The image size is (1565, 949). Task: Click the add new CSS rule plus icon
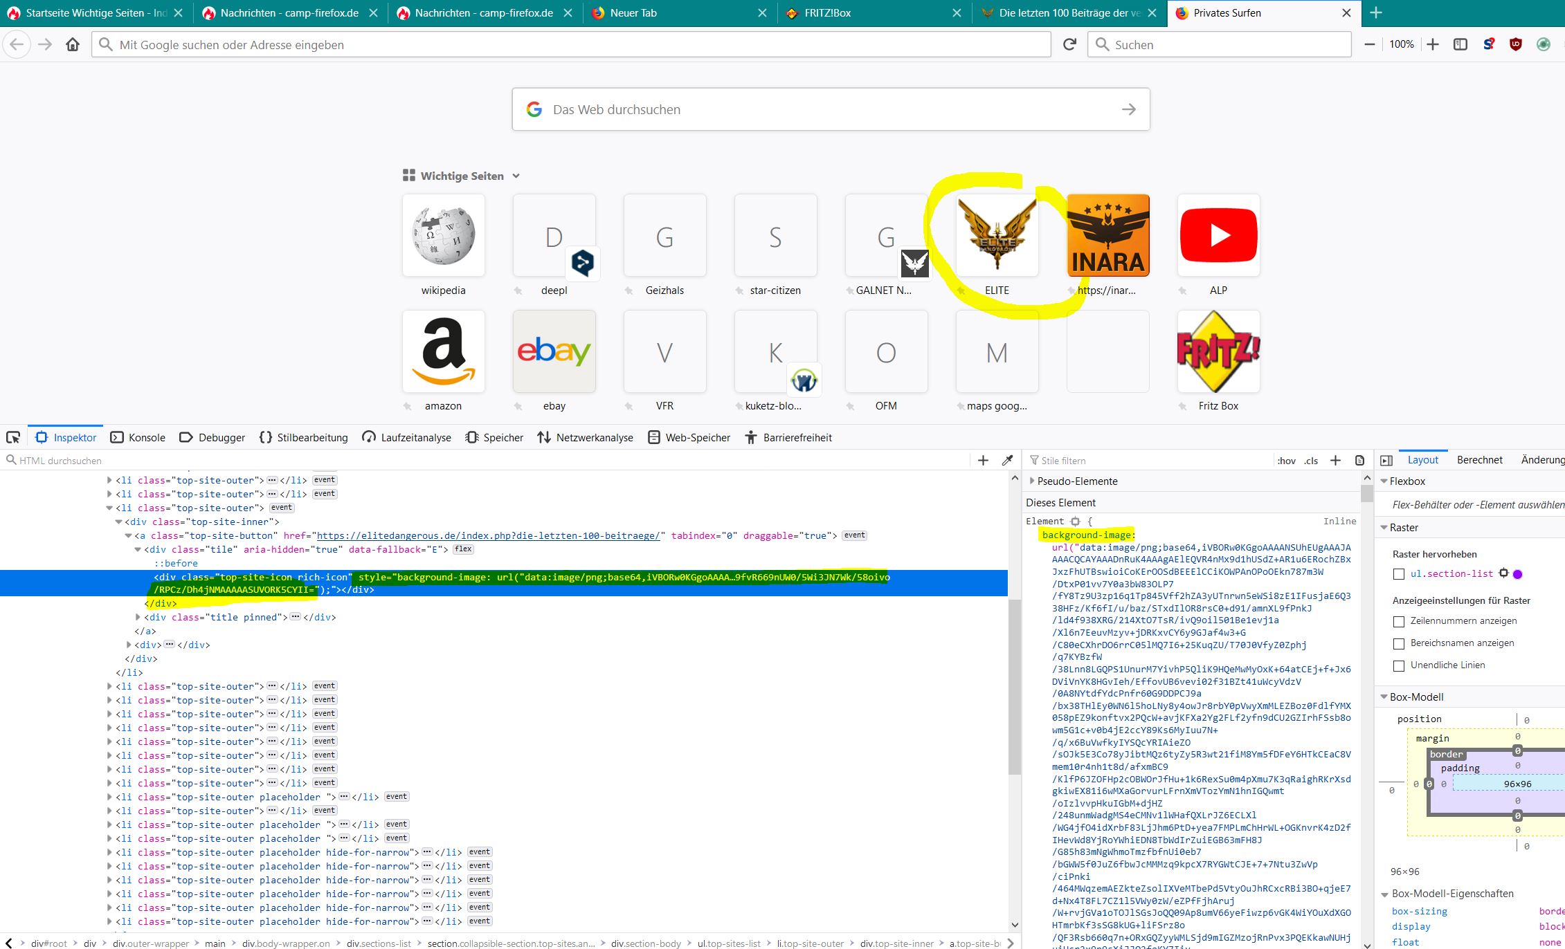click(1335, 460)
